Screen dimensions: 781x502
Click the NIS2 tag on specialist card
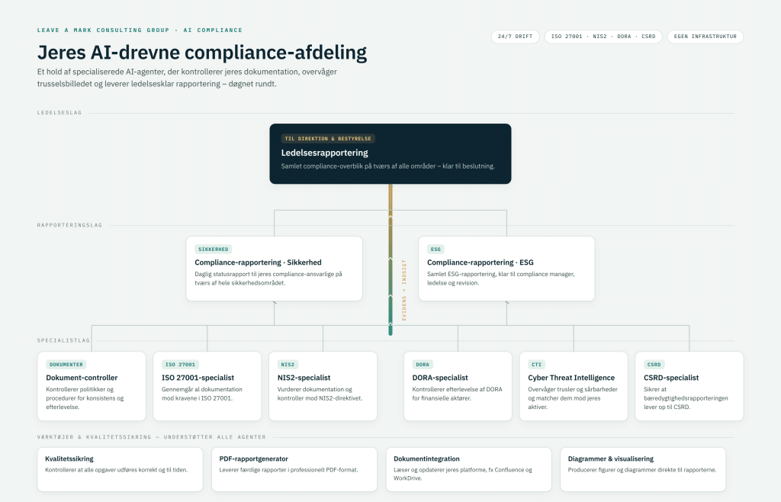point(288,365)
